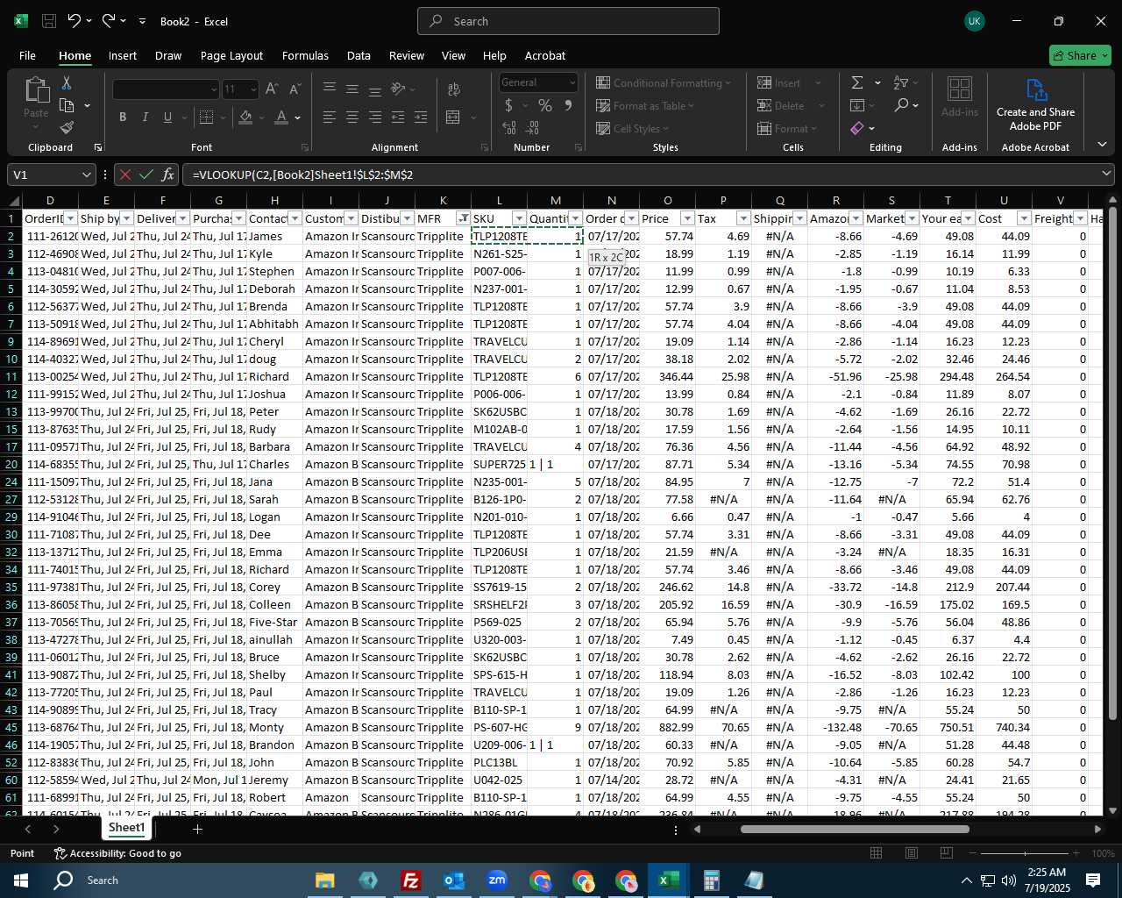Click the Increase Indent icon
This screenshot has height=898, width=1122.
pyautogui.click(x=421, y=117)
